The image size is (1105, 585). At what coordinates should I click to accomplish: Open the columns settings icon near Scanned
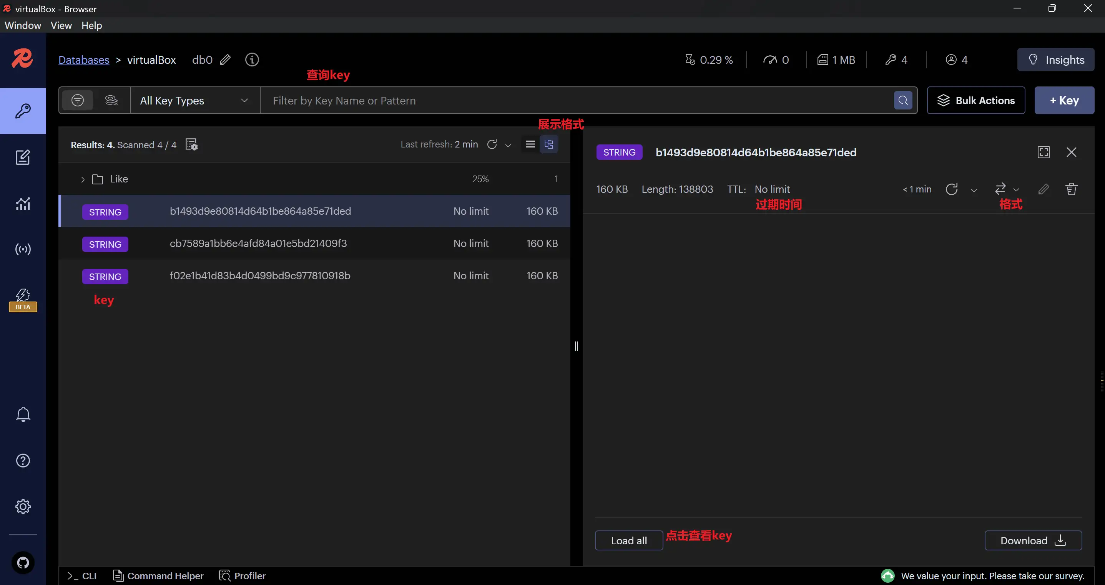point(191,144)
